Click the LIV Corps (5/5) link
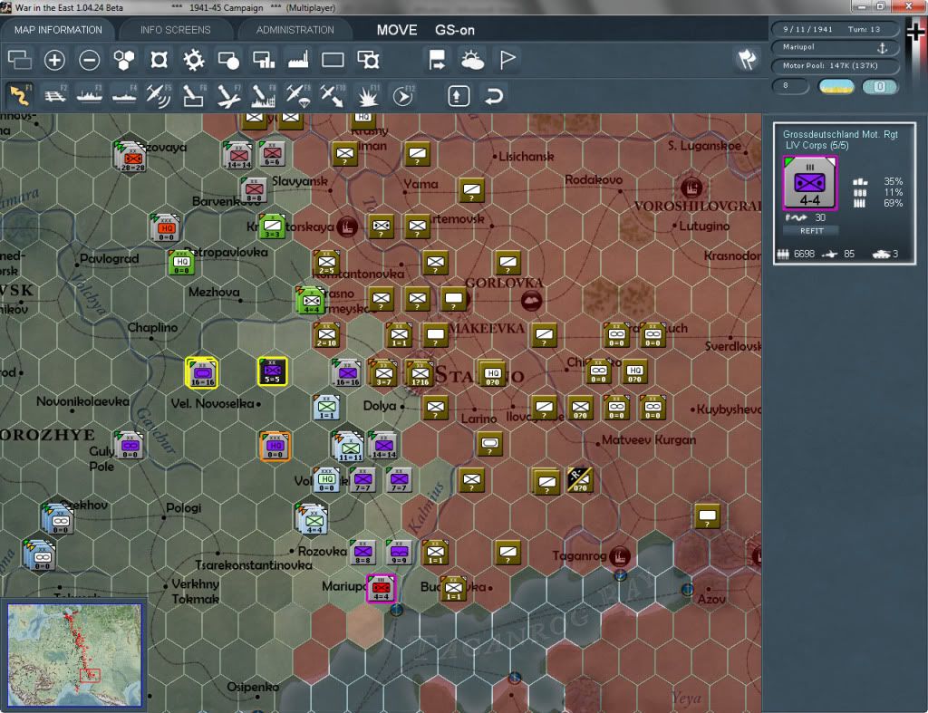The width and height of the screenshot is (928, 713). [817, 146]
